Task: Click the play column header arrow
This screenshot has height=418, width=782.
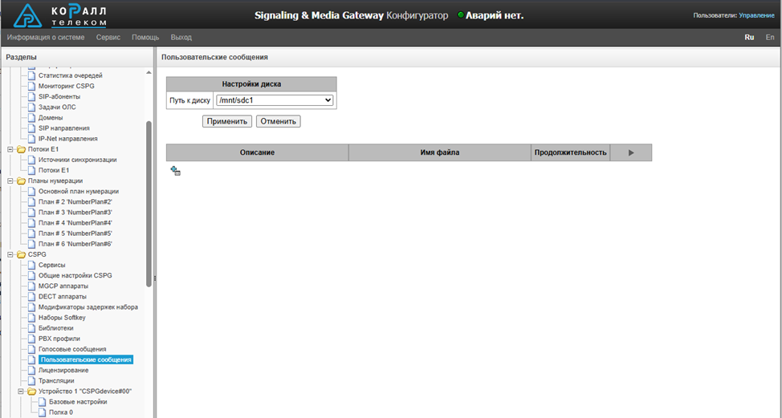Action: pos(630,152)
